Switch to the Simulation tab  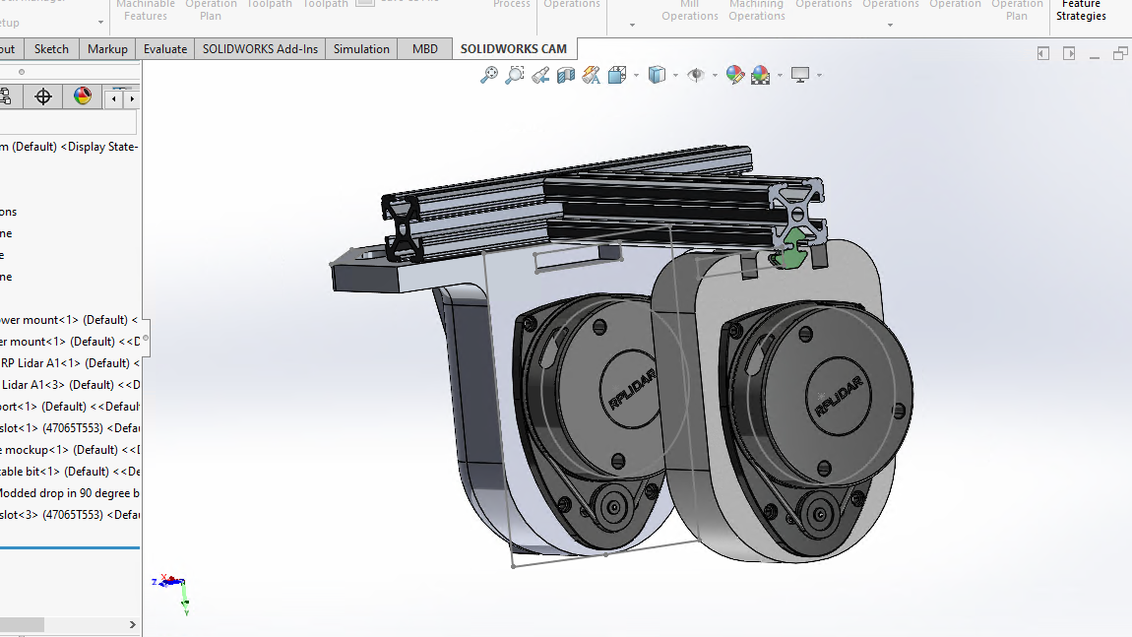coord(361,49)
